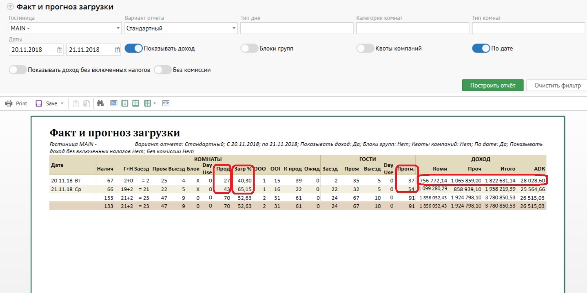Fit report to page width
The width and height of the screenshot is (587, 293).
pyautogui.click(x=166, y=104)
